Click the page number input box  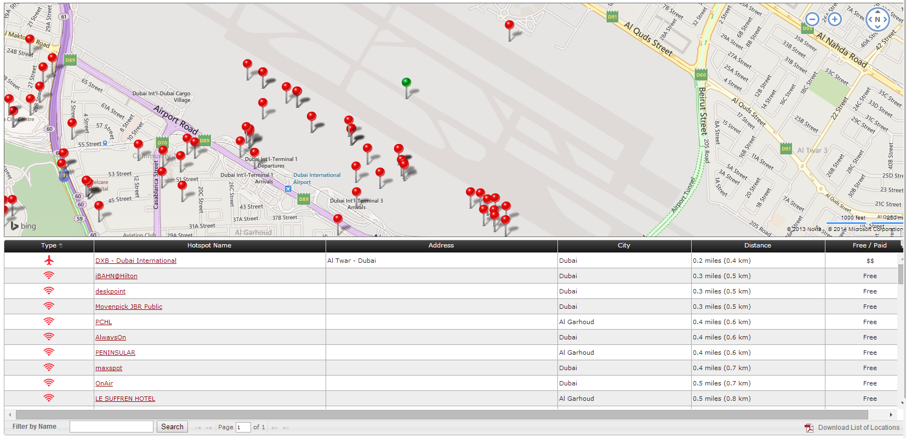(243, 427)
